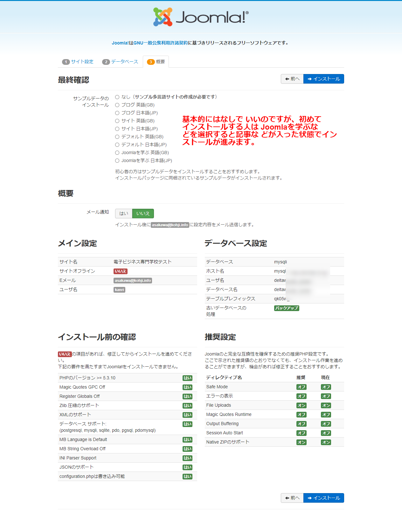This screenshot has height=516, width=402.
Task: Select サイト 英語(GB) radio option
Action: [117, 121]
